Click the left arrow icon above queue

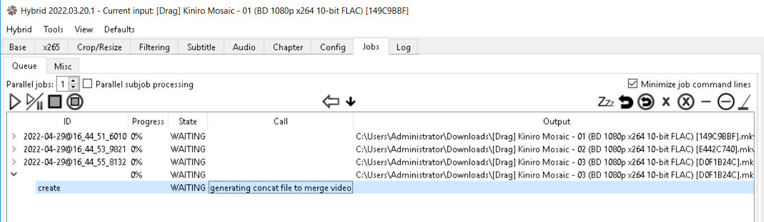tap(331, 102)
